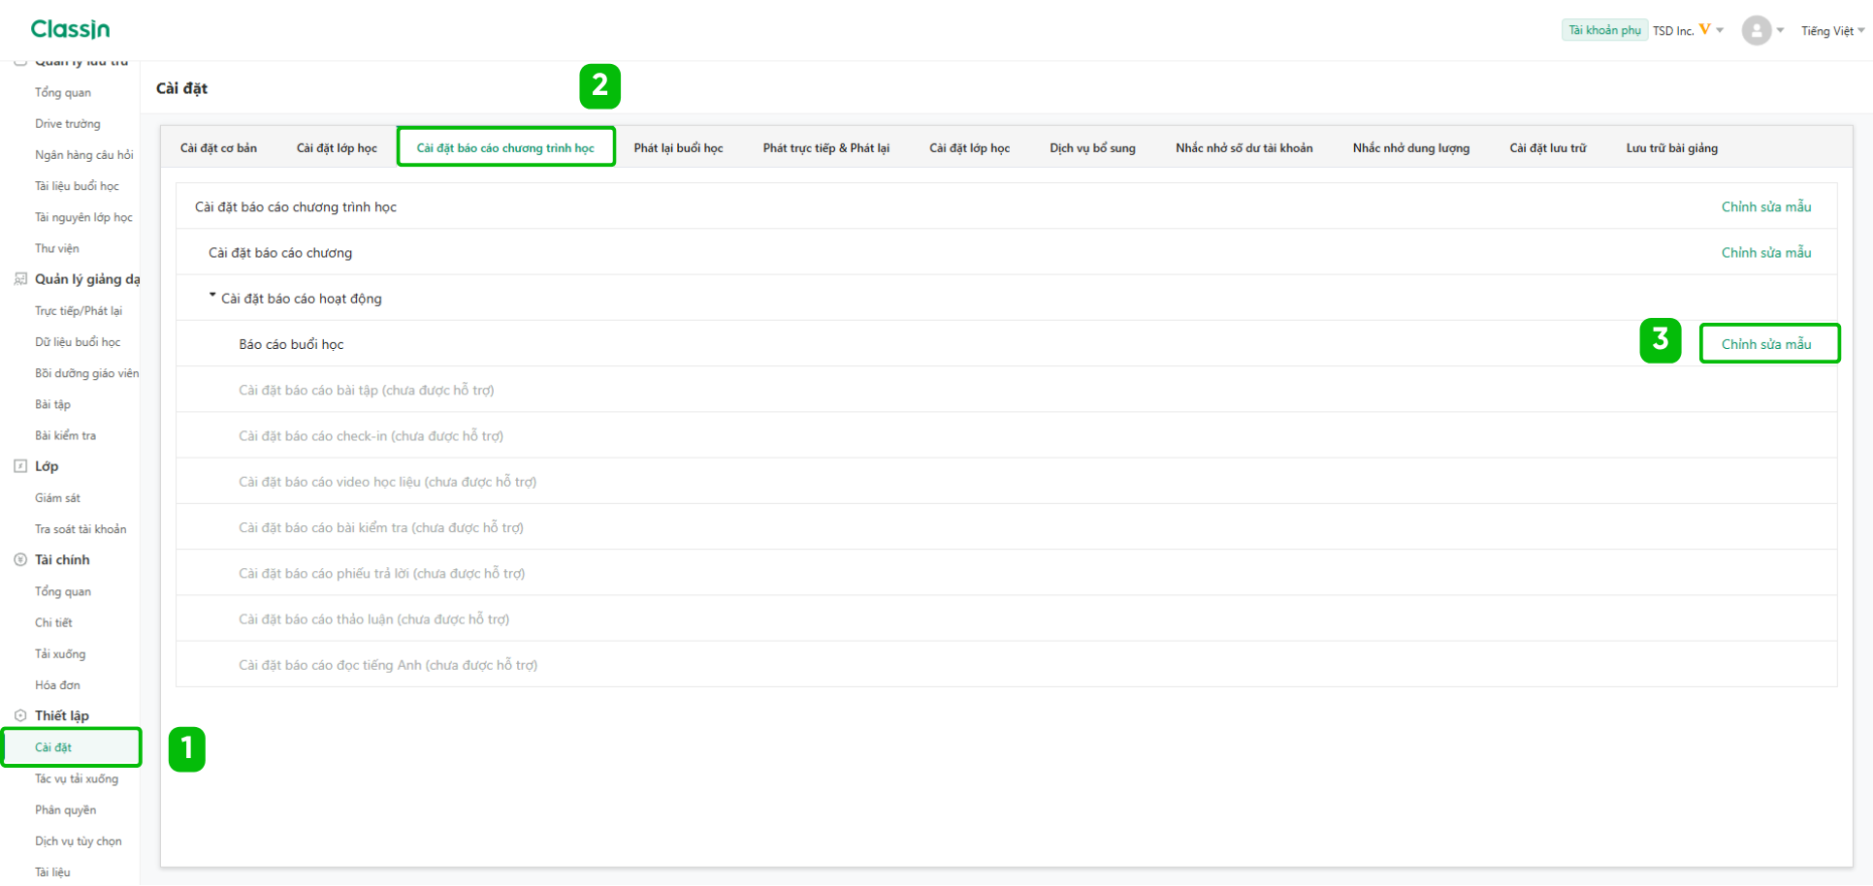Open Drive trường in sidebar
This screenshot has width=1873, height=886.
point(67,124)
